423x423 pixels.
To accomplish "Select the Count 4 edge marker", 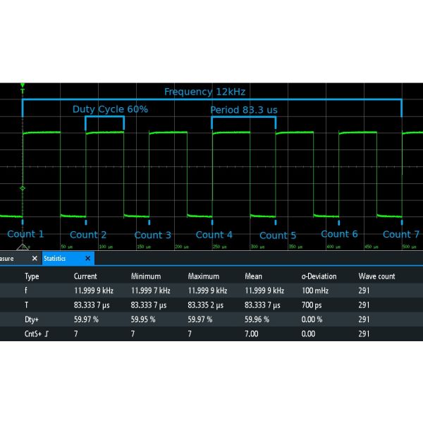I will pyautogui.click(x=212, y=222).
